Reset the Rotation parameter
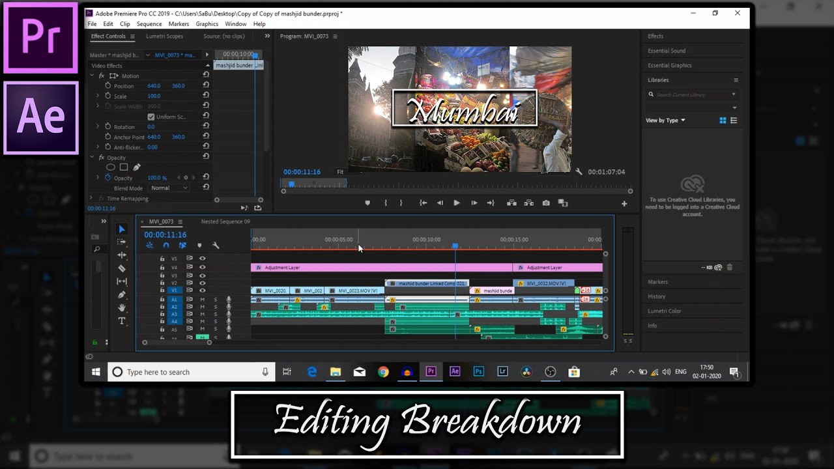834x469 pixels. click(206, 126)
